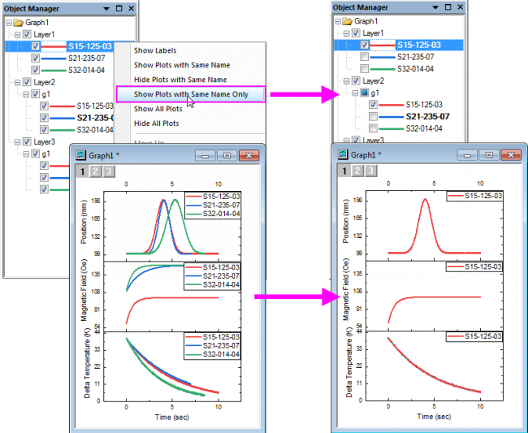Pin the left Object Manager panel
This screenshot has height=433, width=528.
[118, 8]
